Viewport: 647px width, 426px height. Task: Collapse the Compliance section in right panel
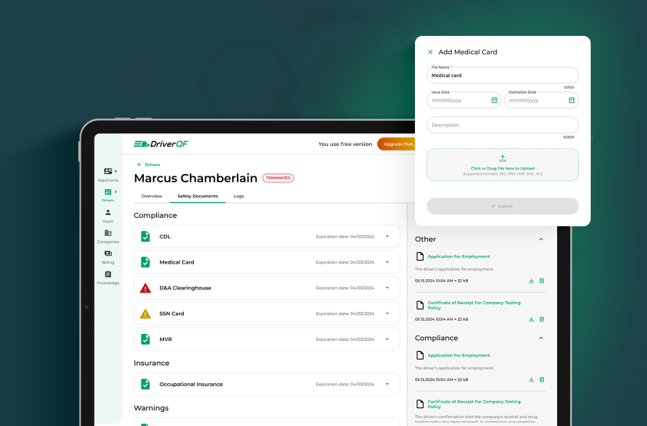pyautogui.click(x=541, y=339)
